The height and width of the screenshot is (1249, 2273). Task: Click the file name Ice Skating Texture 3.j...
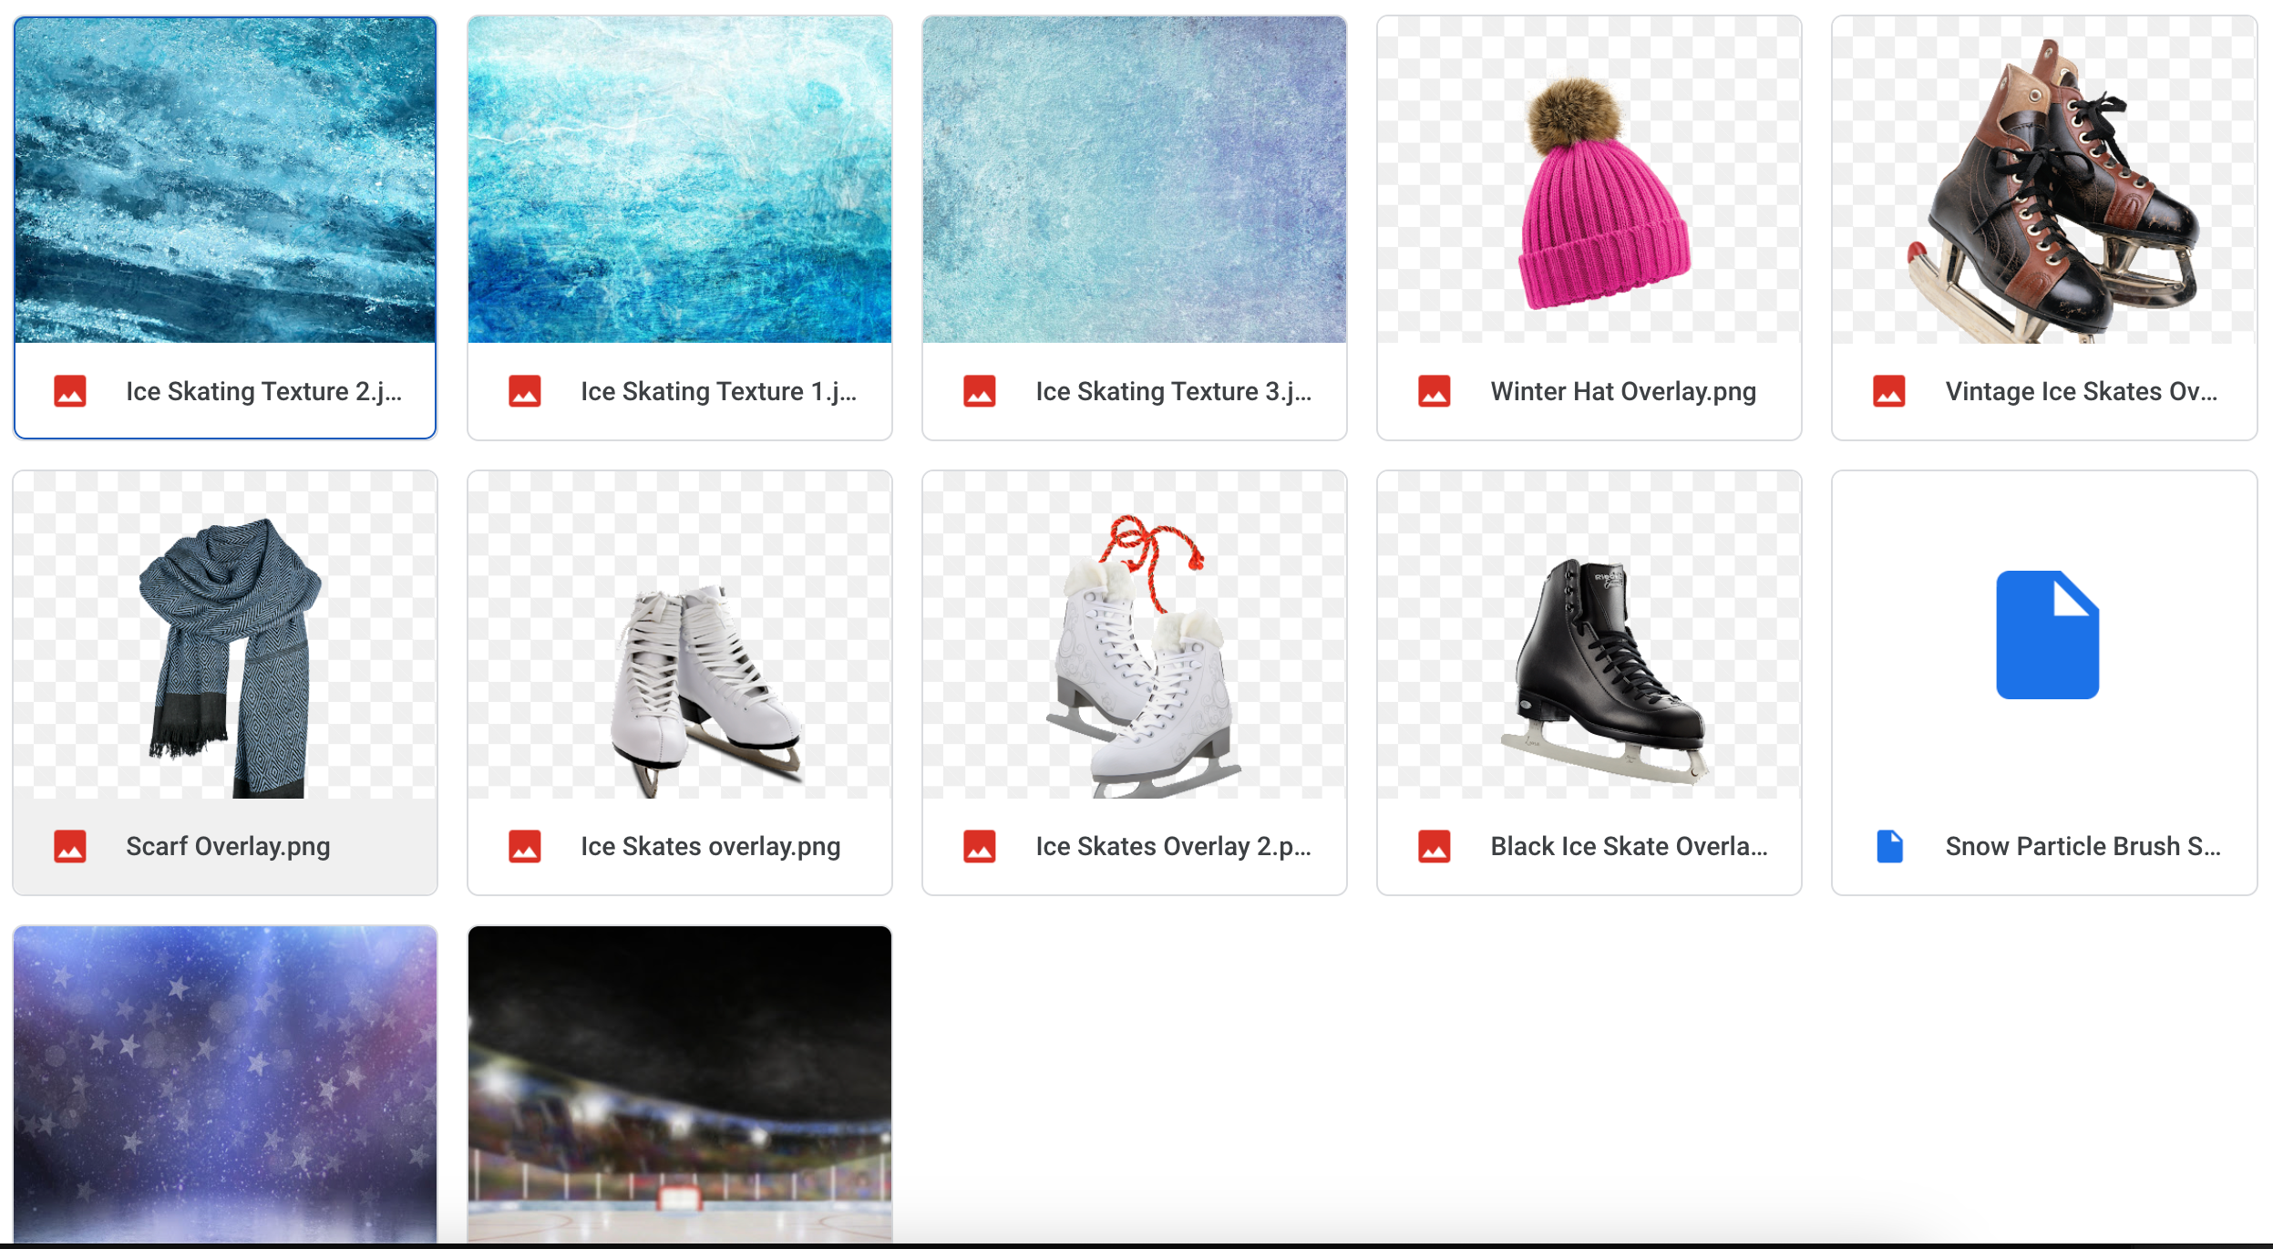(x=1174, y=391)
